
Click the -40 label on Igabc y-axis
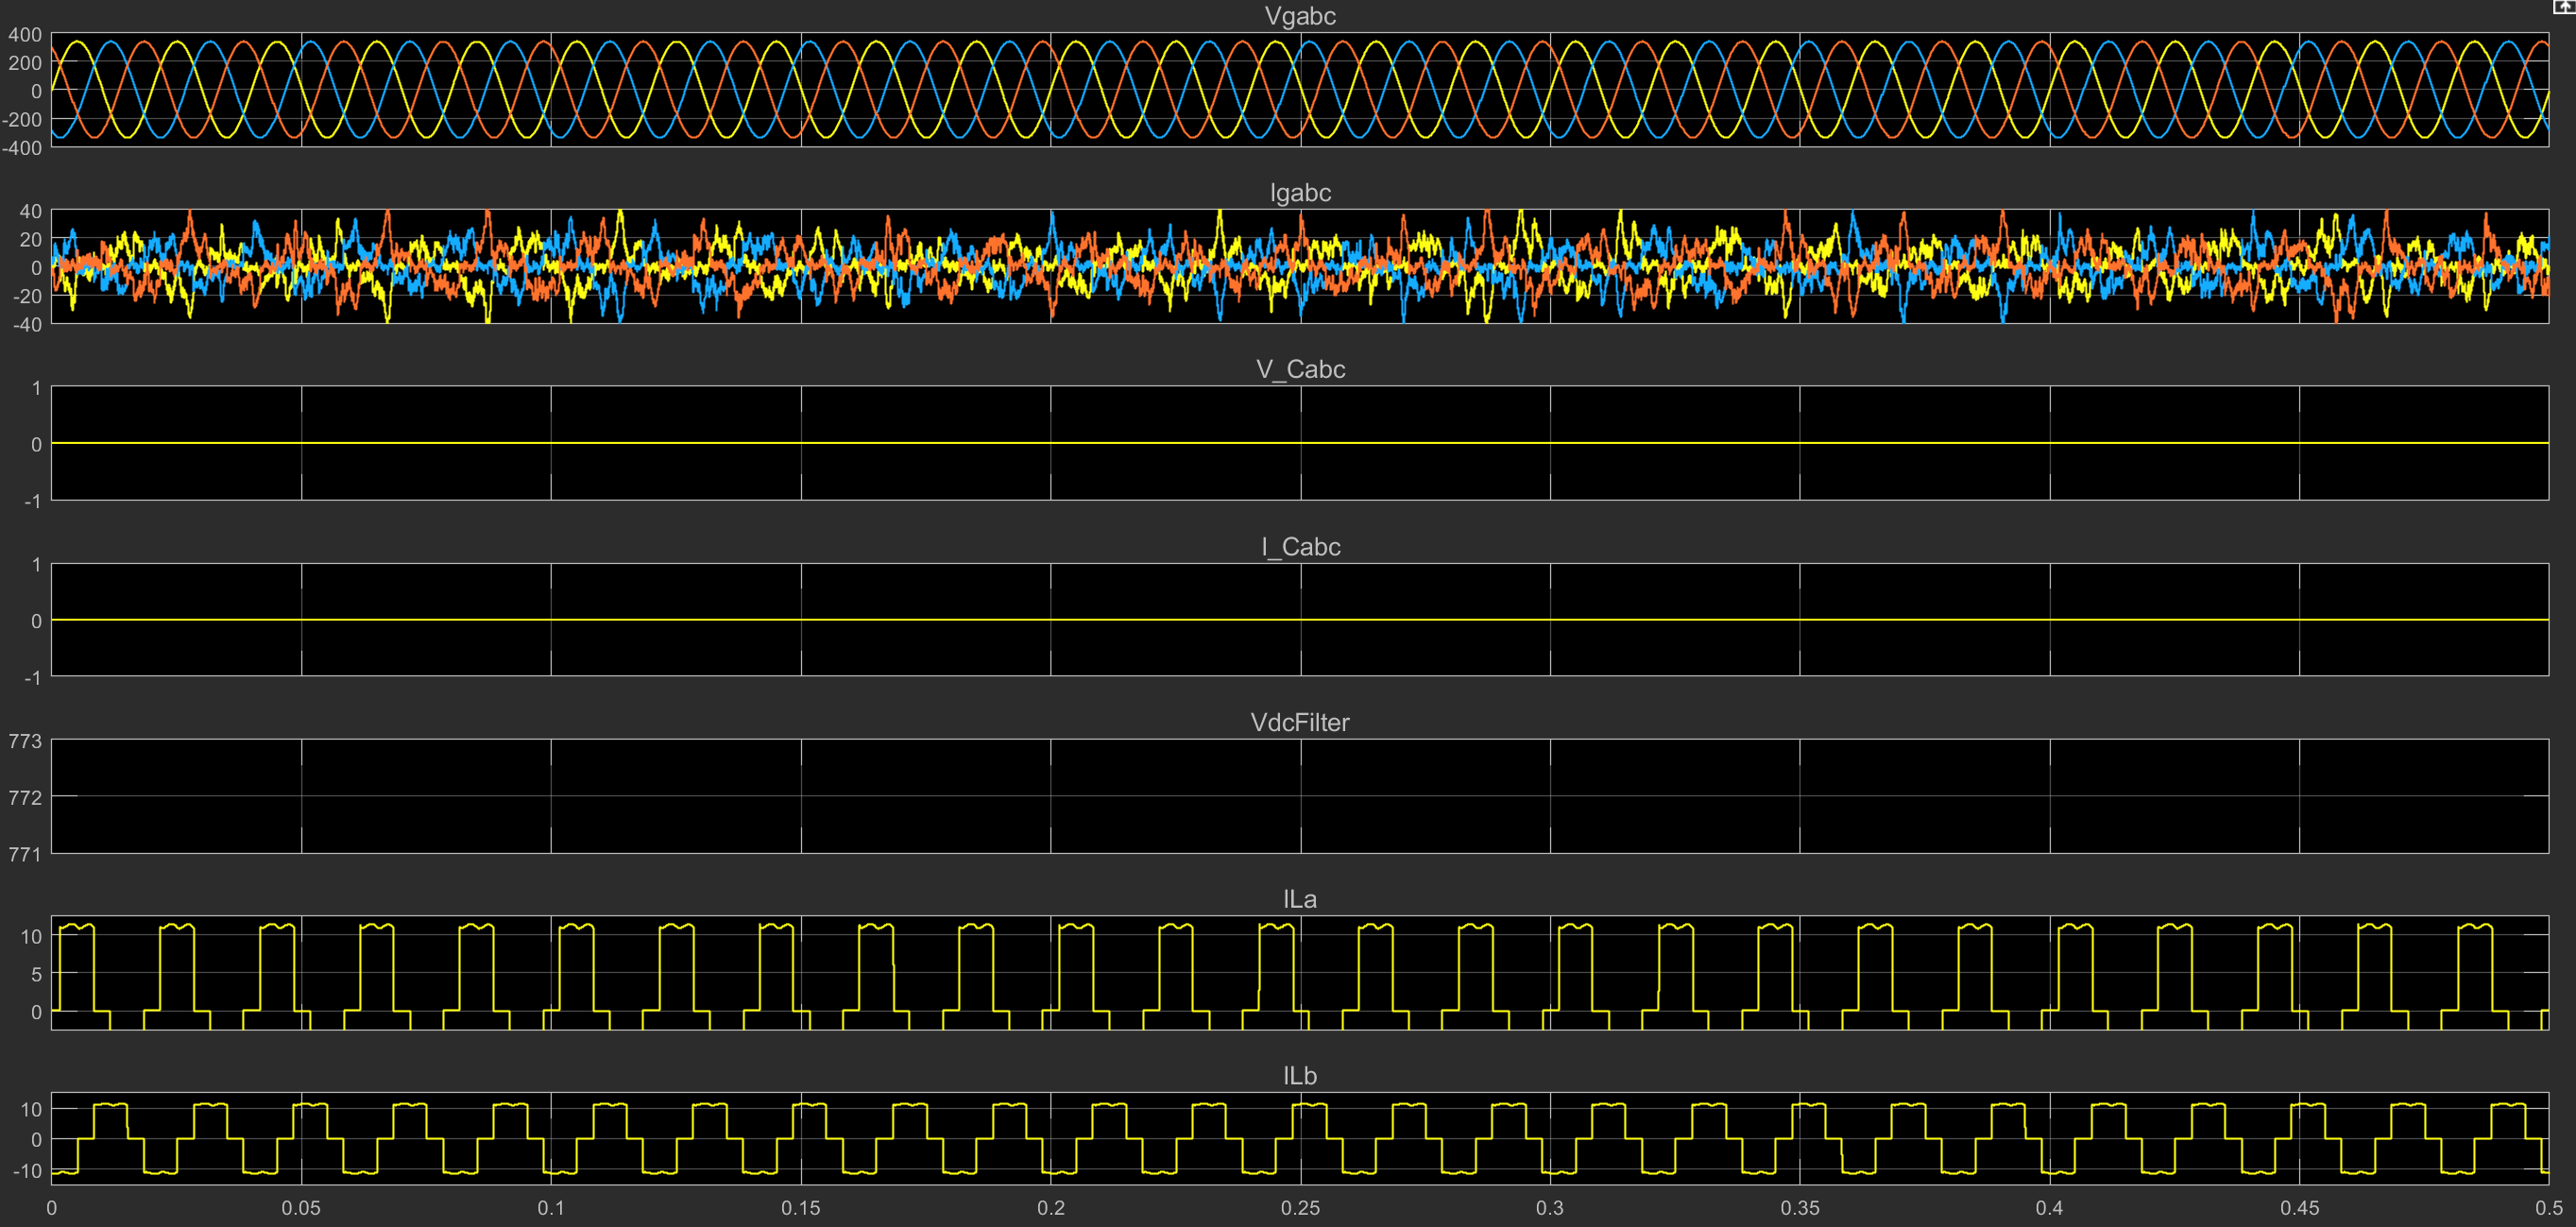[x=27, y=324]
